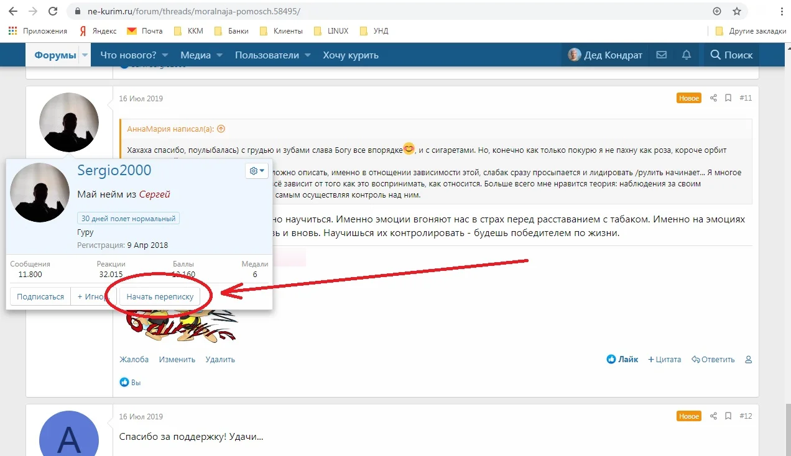
Task: Click Подписаться in user card
Action: point(40,296)
